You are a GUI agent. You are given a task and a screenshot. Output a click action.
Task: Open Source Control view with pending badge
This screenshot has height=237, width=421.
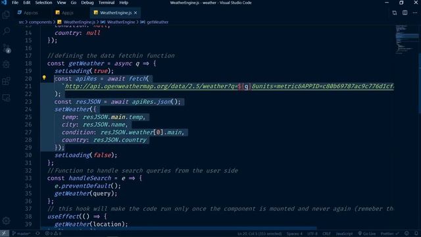(x=6, y=48)
